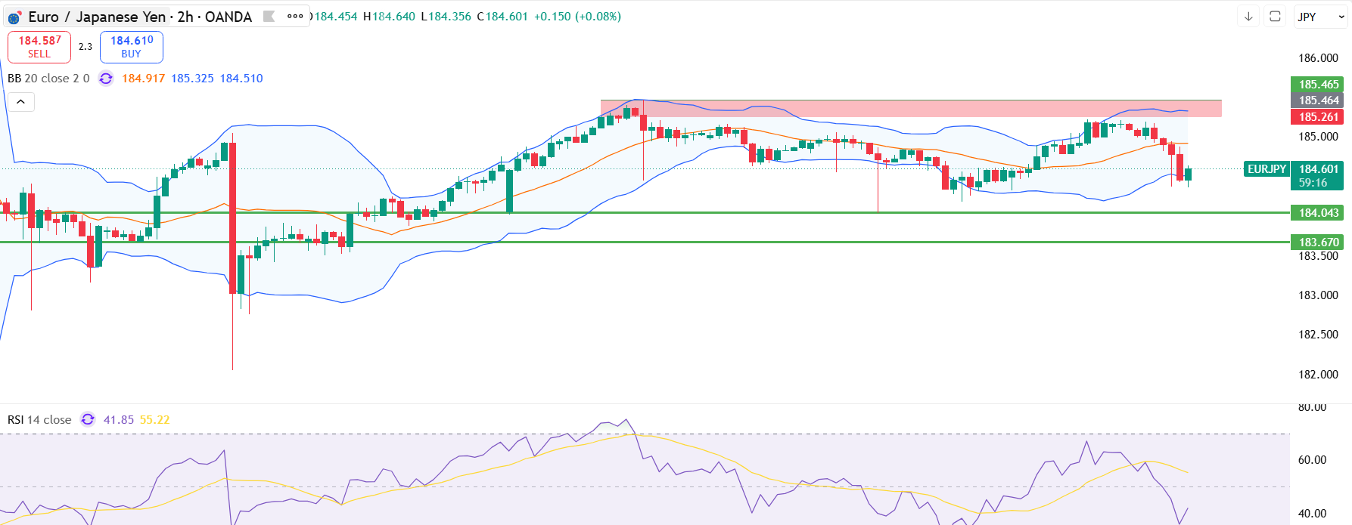Viewport: 1352px width, 525px height.
Task: Open the three-dots symbol options menu
Action: pyautogui.click(x=295, y=16)
